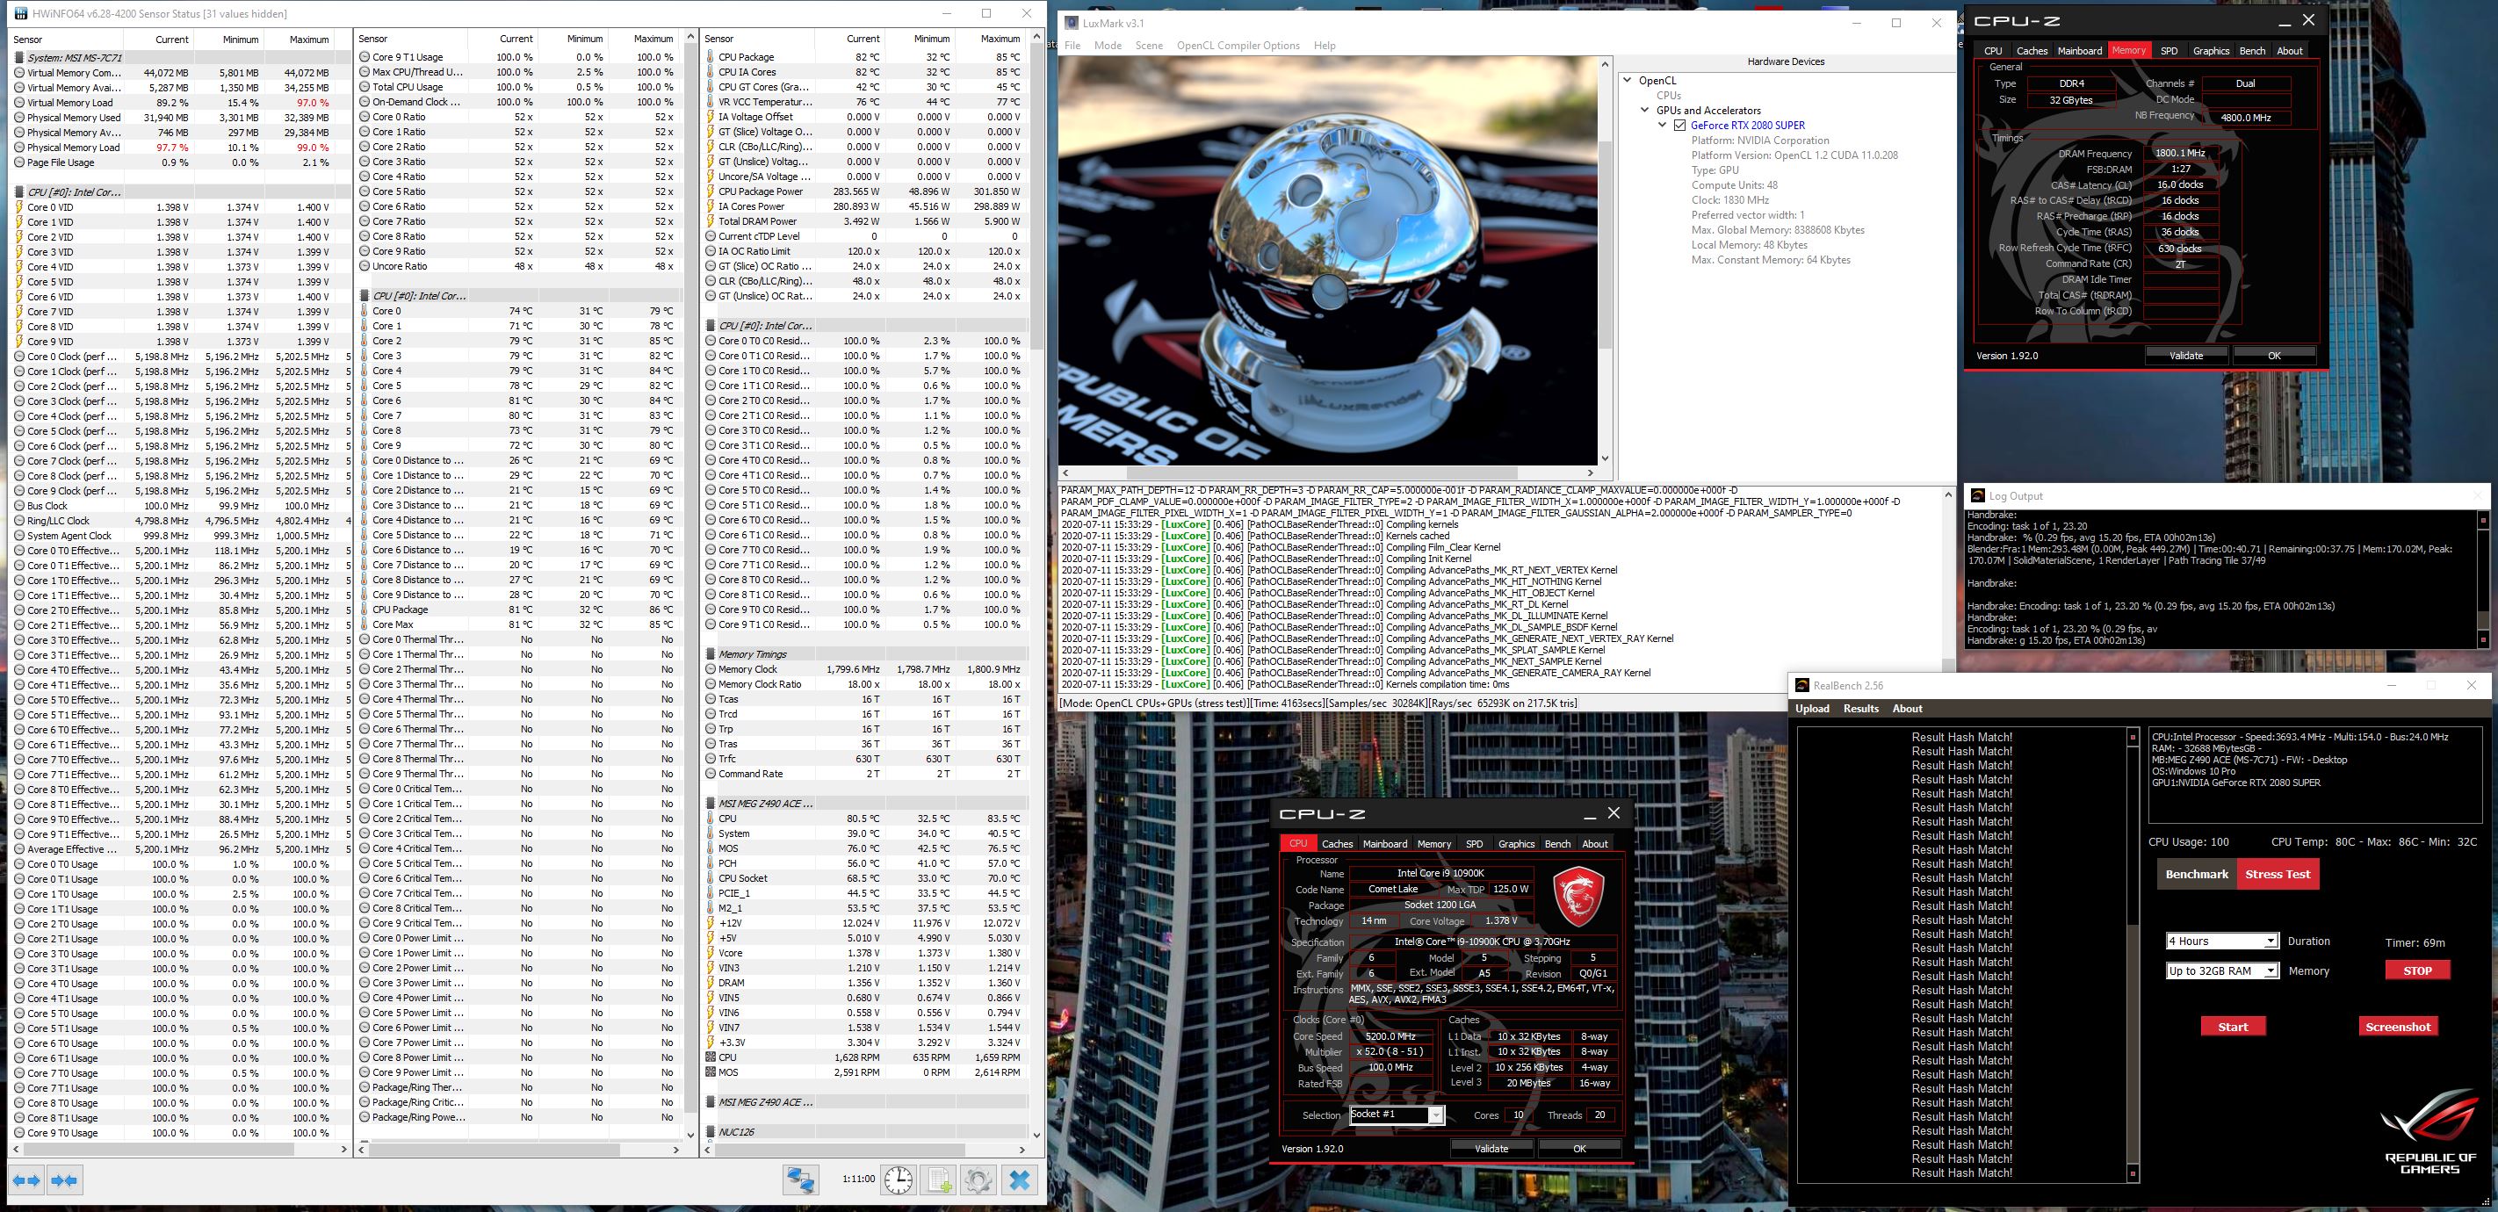2498x1212 pixels.
Task: Click HWiNFO expand-columns double arrow icon
Action: [x=26, y=1180]
